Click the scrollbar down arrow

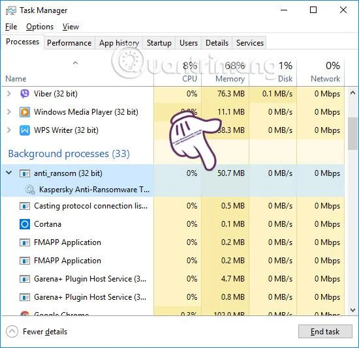coord(352,310)
